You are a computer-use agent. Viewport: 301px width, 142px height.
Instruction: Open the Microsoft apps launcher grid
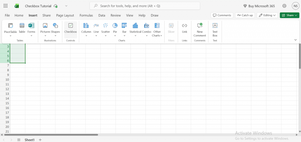pos(6,6)
